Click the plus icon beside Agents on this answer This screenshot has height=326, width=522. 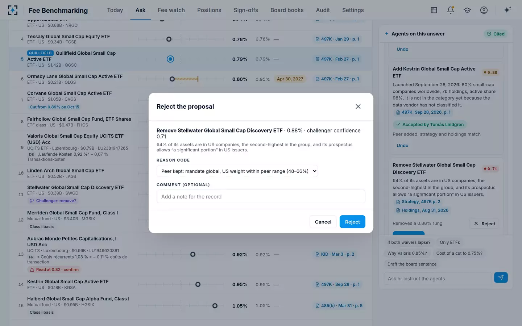[386, 34]
